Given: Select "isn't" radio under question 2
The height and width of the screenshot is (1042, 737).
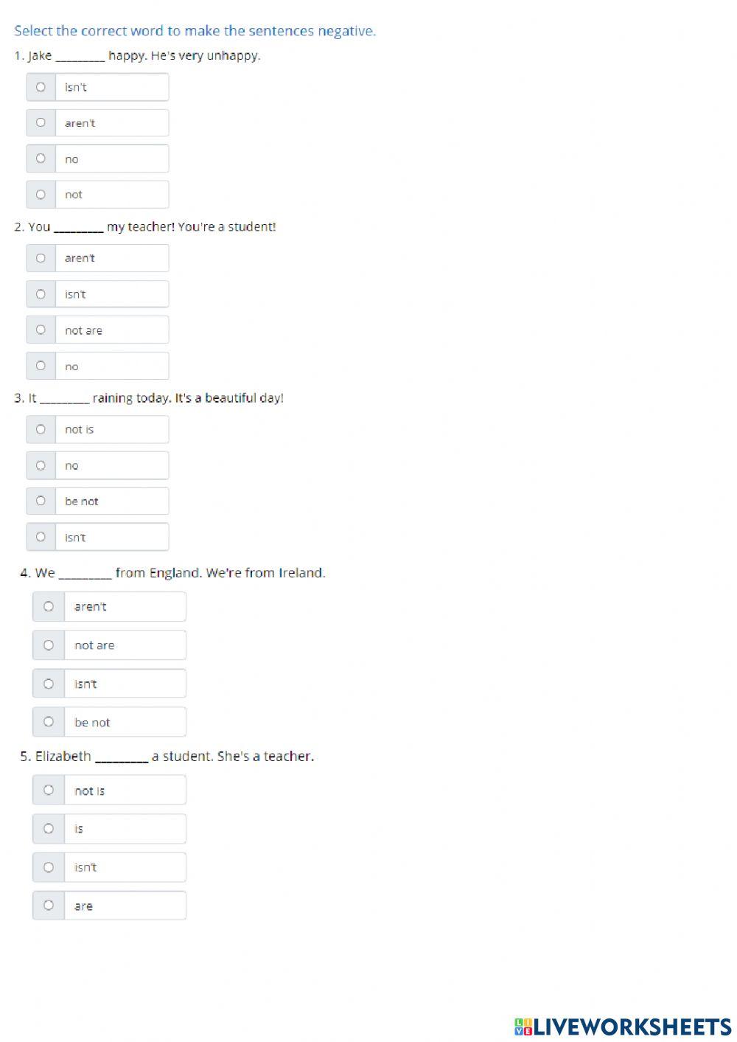Looking at the screenshot, I should tap(41, 294).
